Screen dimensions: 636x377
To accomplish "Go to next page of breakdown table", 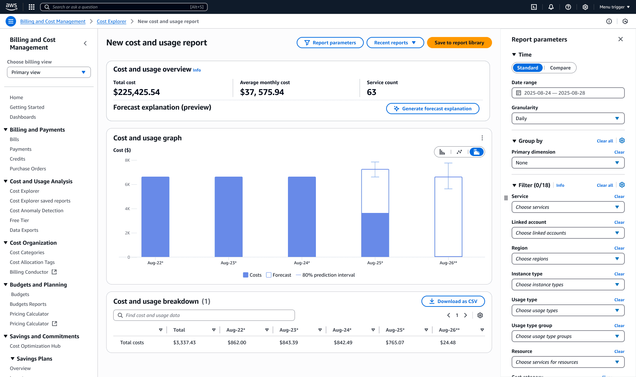I will click(465, 315).
